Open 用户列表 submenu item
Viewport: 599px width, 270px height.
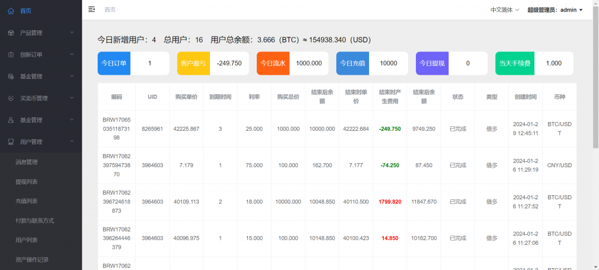(26, 240)
